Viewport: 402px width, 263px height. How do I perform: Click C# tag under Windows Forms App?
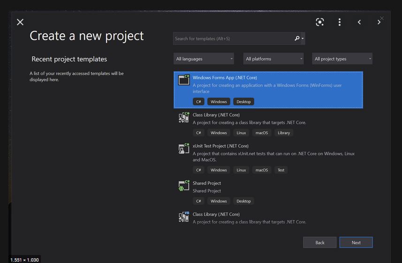198,101
